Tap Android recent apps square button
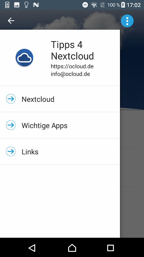Viewport: 144px width, 257px height. [x=110, y=248]
